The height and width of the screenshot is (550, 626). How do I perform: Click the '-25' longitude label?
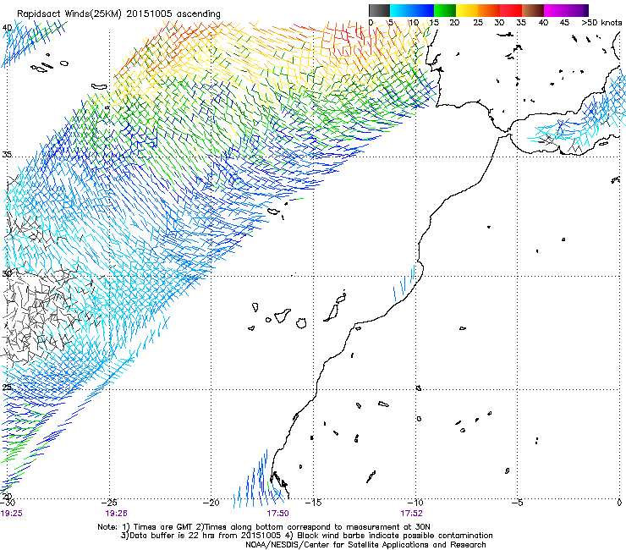pyautogui.click(x=109, y=503)
